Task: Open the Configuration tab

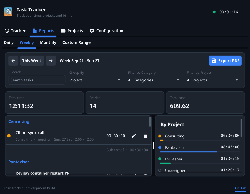Action: [106, 31]
